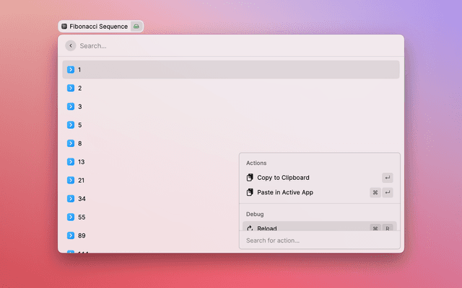The width and height of the screenshot is (462, 288).
Task: Click the Reload circular arrow icon
Action: point(250,228)
